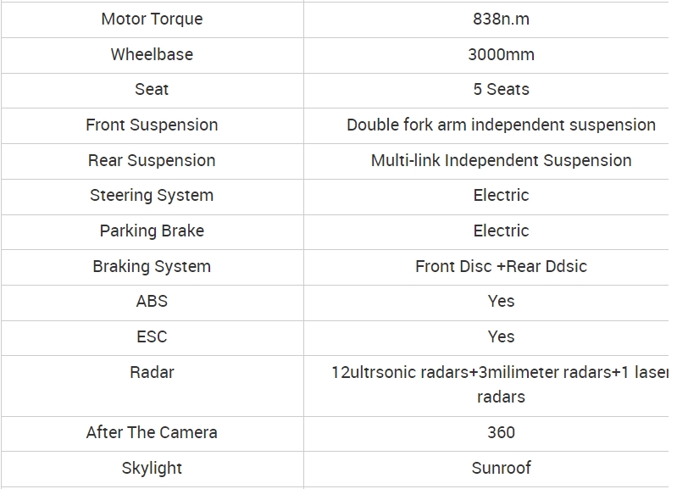This screenshot has height=489, width=677.
Task: Click the Motor Torque label cell
Action: click(152, 19)
